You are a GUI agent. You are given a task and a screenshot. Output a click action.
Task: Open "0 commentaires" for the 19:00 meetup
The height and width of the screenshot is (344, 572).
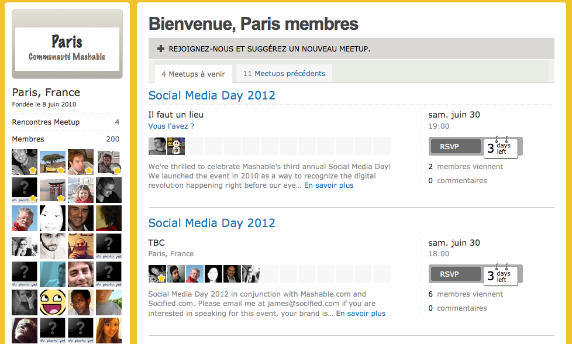[457, 181]
